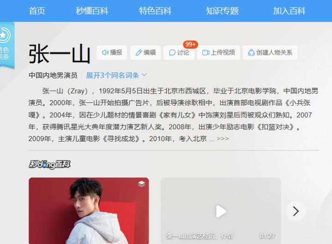The width and height of the screenshot is (332, 244).
Task: Open 知识专题 navigation item
Action: pos(222,11)
